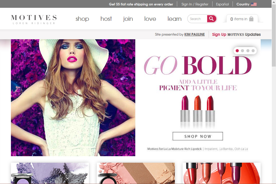
Task: Open the shopping bag cart icon
Action: pos(251,19)
